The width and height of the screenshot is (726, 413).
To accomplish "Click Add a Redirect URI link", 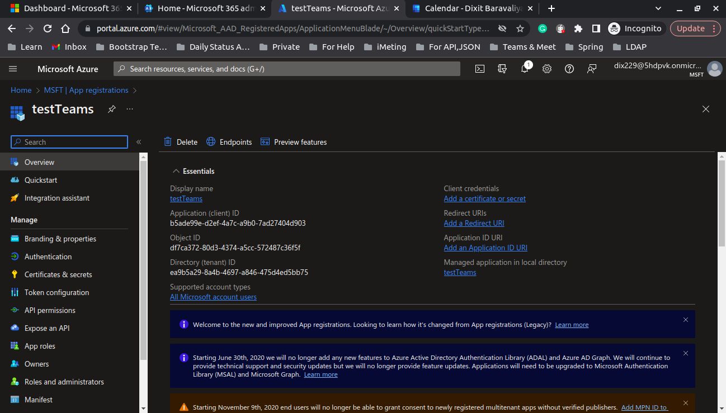I will point(474,223).
